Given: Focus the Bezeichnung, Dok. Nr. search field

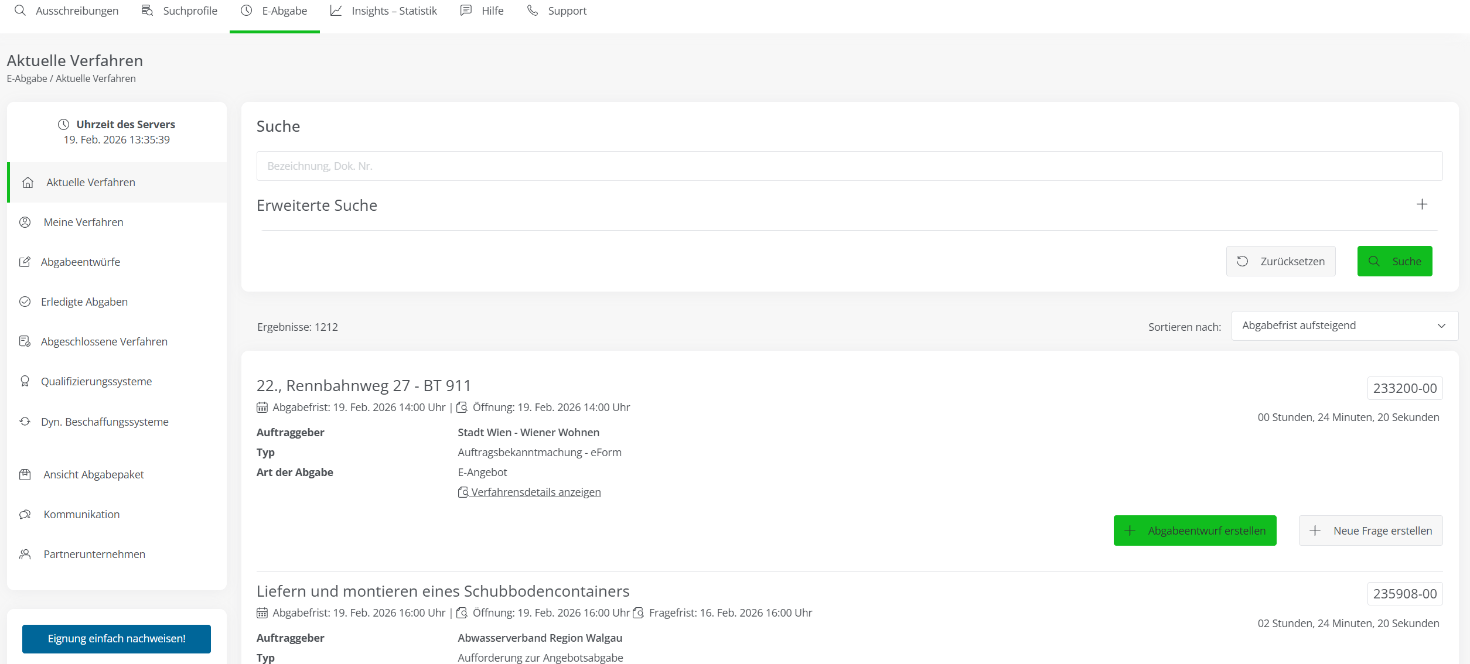Looking at the screenshot, I should pos(849,166).
